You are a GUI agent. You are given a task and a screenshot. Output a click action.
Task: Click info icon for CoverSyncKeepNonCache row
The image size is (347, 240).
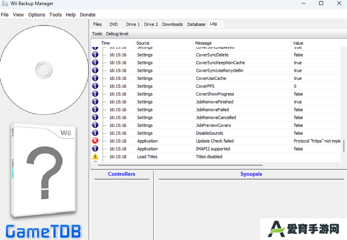[x=95, y=62]
